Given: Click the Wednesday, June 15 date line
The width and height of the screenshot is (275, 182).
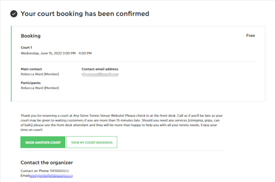Looking at the screenshot, I should click(56, 53).
